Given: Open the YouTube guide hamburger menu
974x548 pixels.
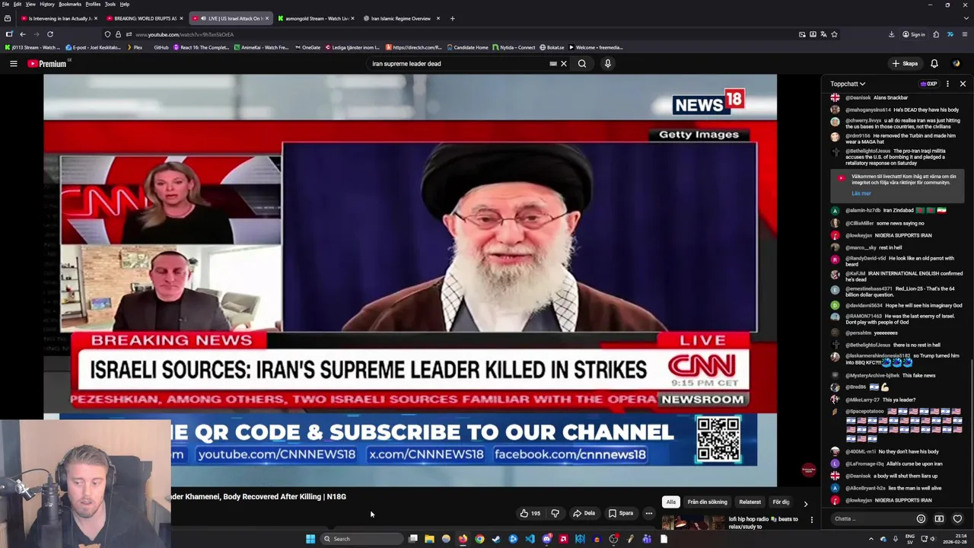Looking at the screenshot, I should (13, 64).
